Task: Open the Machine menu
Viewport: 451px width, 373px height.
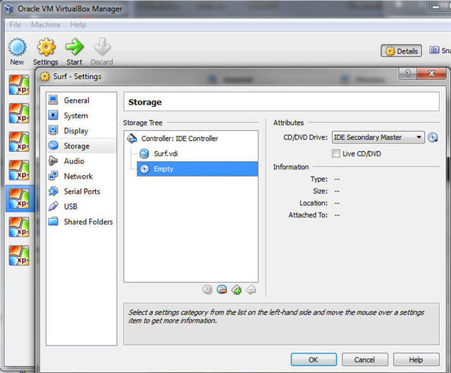Action: [x=46, y=25]
